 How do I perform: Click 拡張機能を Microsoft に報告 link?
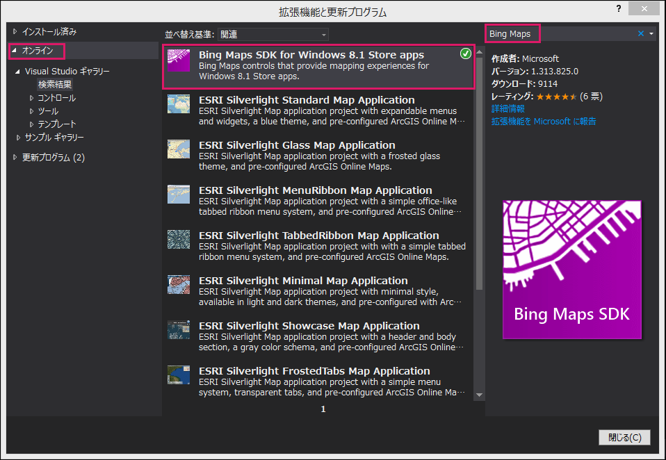(544, 122)
